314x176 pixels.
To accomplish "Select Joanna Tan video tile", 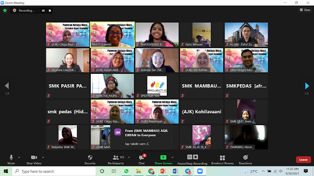I will point(157,60).
